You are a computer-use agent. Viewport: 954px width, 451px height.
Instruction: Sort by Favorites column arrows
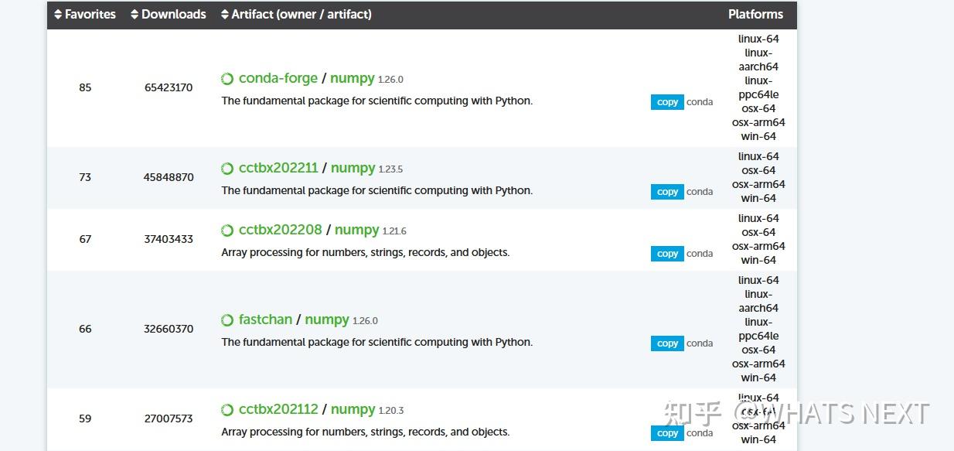58,15
